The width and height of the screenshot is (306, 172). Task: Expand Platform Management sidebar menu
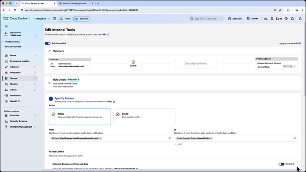pos(35,127)
